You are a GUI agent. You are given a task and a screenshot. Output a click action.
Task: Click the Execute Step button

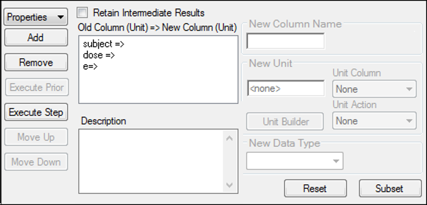[x=36, y=112]
